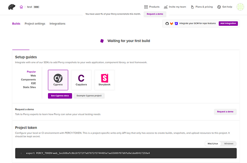Open the Products grid icon

coord(146,7)
